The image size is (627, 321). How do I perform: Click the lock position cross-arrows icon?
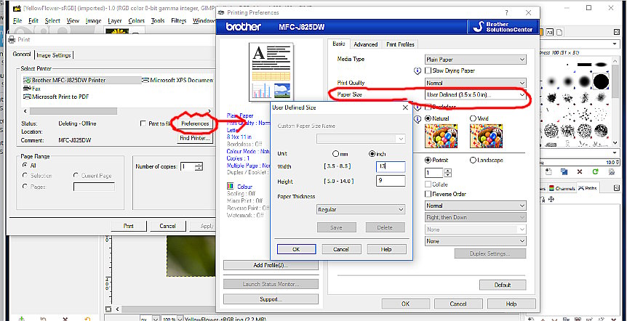(x=551, y=199)
